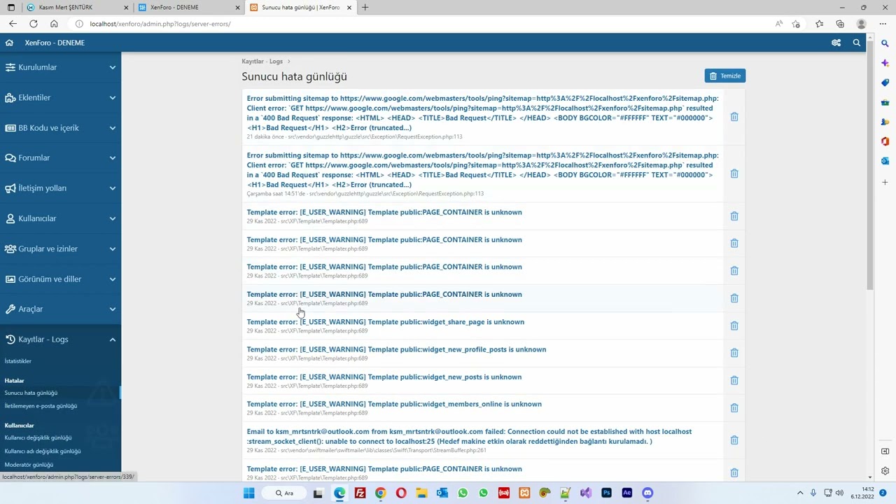Open a new browser tab
The image size is (896, 504).
click(365, 7)
